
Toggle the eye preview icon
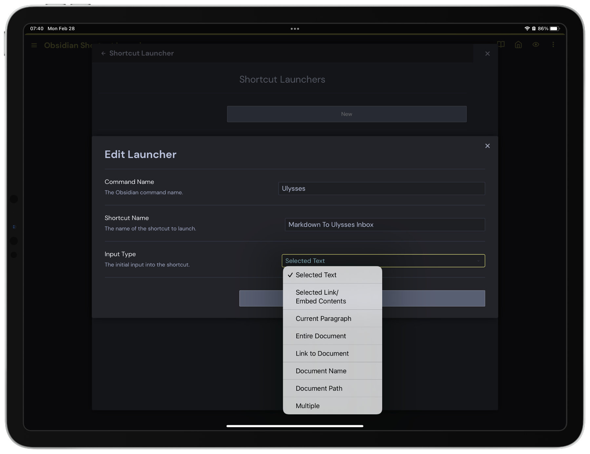(x=536, y=45)
